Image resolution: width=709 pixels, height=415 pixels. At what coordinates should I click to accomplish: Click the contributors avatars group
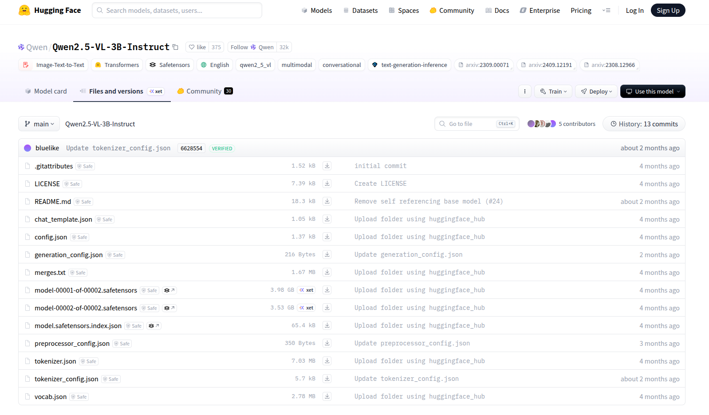[541, 124]
